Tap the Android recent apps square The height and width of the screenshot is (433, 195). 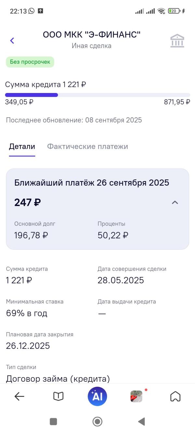click(53, 422)
